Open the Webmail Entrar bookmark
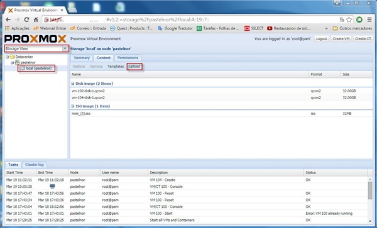The height and width of the screenshot is (228, 377). pyautogui.click(x=50, y=28)
